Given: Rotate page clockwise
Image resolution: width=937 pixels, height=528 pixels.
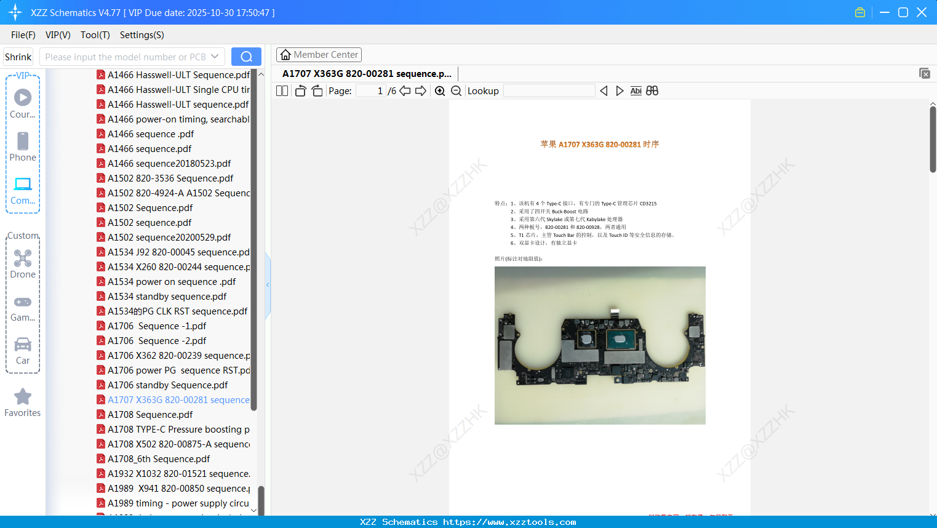Looking at the screenshot, I should point(317,91).
